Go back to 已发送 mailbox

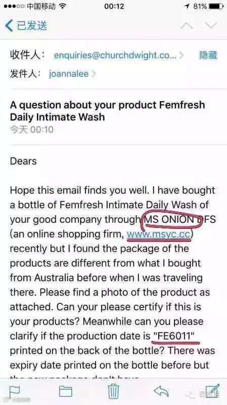pyautogui.click(x=26, y=26)
